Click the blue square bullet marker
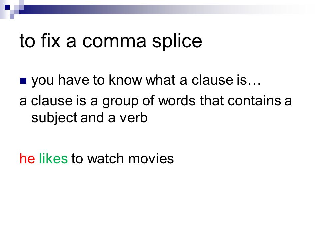The width and height of the screenshot is (320, 240). pyautogui.click(x=23, y=81)
